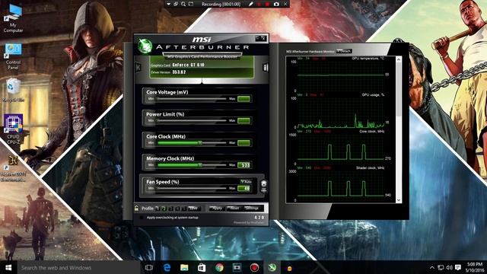487x274 pixels.
Task: Select profile slot 5
Action: [x=184, y=209]
